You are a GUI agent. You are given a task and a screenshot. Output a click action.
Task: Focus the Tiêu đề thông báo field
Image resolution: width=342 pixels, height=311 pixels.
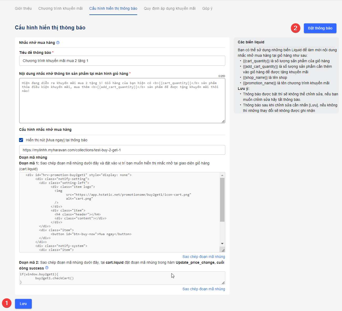[x=122, y=61]
